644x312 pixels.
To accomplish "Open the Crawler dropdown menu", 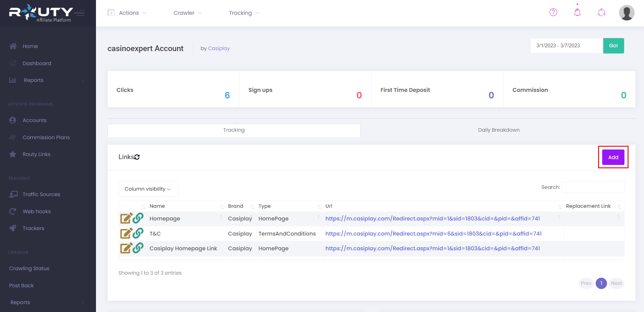I will click(187, 13).
